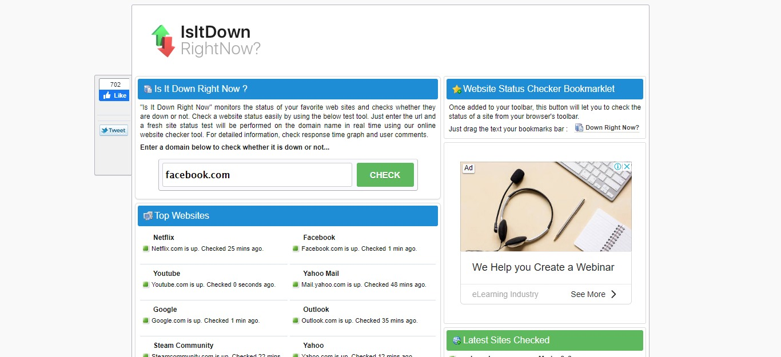Click the Website Status Checker Bookmarklet heading
This screenshot has height=357, width=781.
(539, 89)
